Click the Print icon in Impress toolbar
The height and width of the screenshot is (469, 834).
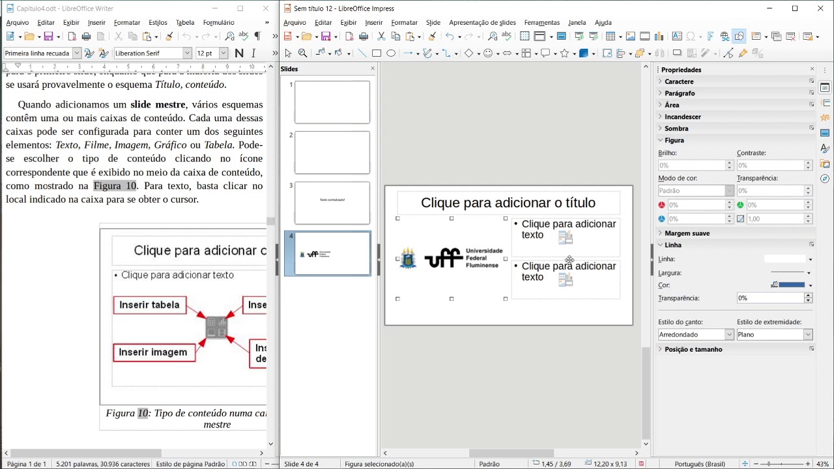364,36
